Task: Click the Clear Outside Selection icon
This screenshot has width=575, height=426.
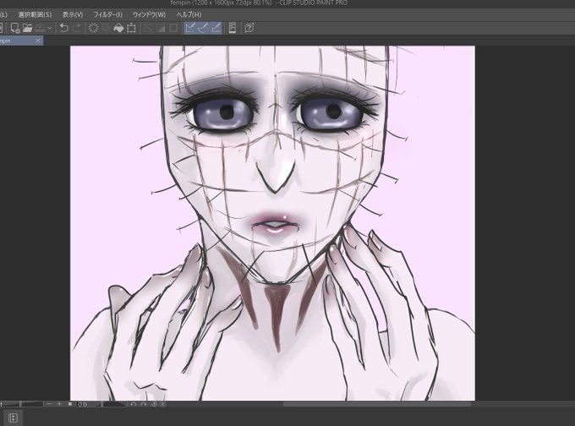Action: click(x=106, y=28)
